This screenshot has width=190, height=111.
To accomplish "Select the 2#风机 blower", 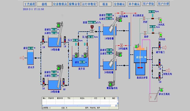I will pos(161,35).
